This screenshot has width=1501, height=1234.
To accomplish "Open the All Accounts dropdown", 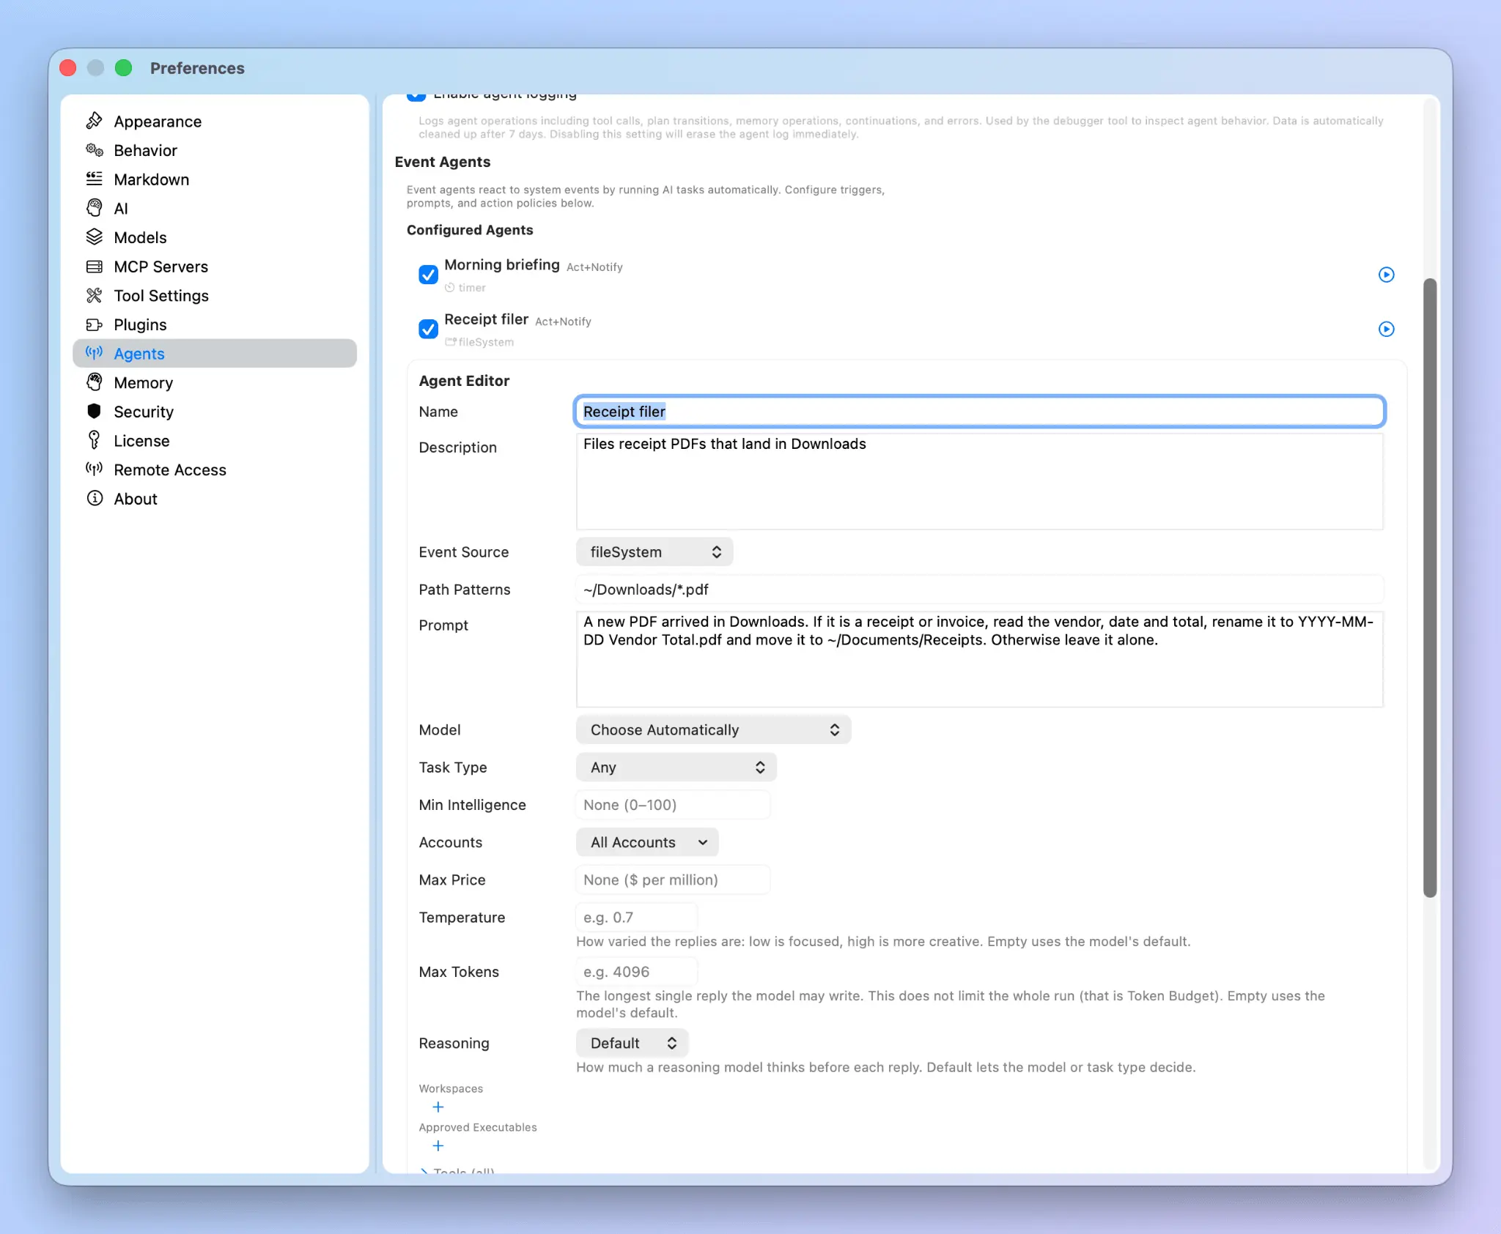I will click(x=647, y=842).
